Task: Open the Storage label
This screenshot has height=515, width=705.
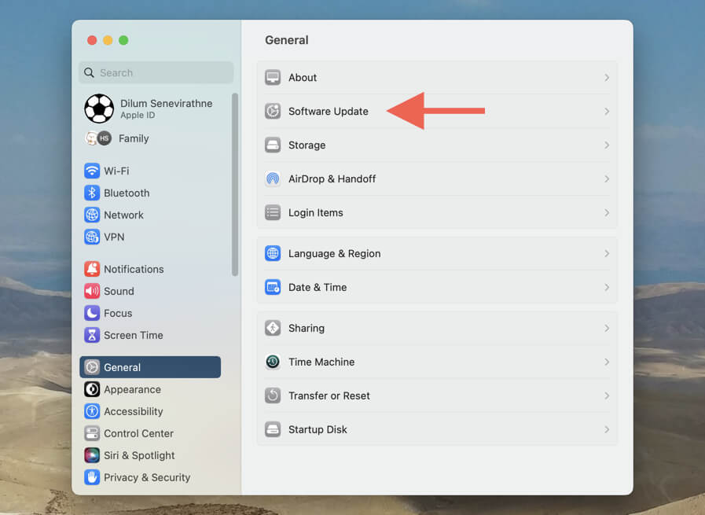Action: pos(307,145)
